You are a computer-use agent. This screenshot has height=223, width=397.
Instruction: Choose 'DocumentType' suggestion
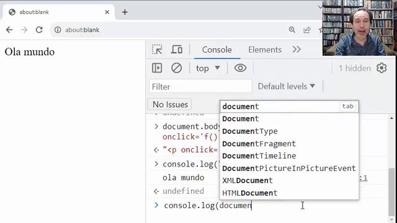coord(290,131)
